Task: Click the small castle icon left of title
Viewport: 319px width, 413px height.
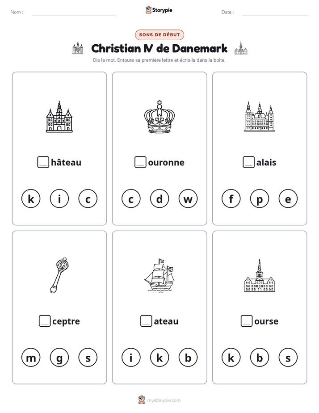Action: pyautogui.click(x=78, y=48)
